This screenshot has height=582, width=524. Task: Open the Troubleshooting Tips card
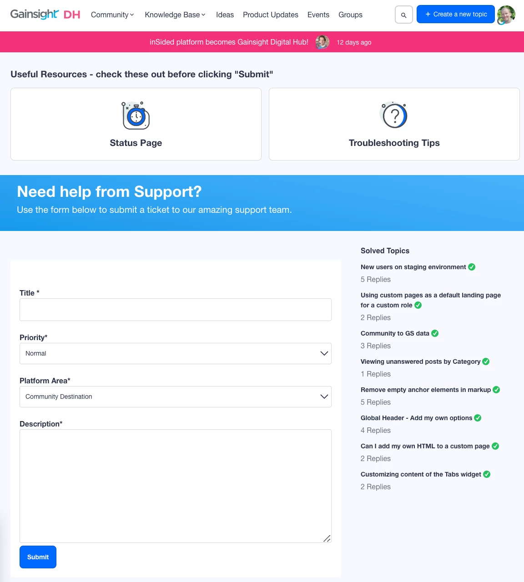(394, 124)
